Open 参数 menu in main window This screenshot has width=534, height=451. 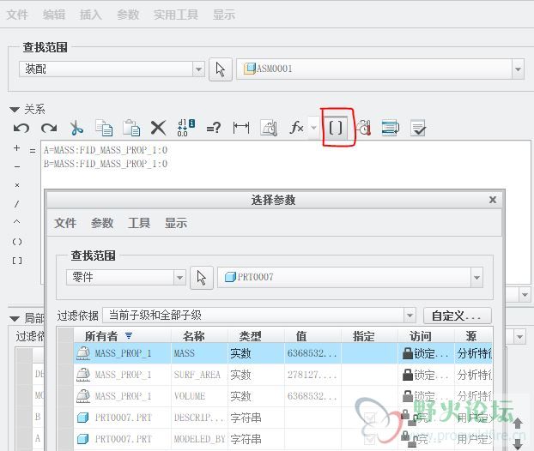click(x=128, y=15)
